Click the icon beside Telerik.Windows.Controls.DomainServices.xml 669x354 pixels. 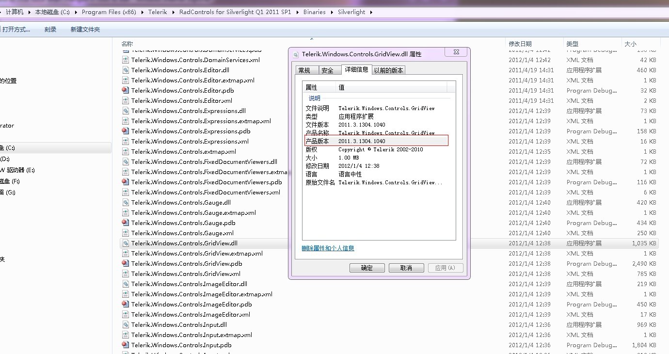126,60
